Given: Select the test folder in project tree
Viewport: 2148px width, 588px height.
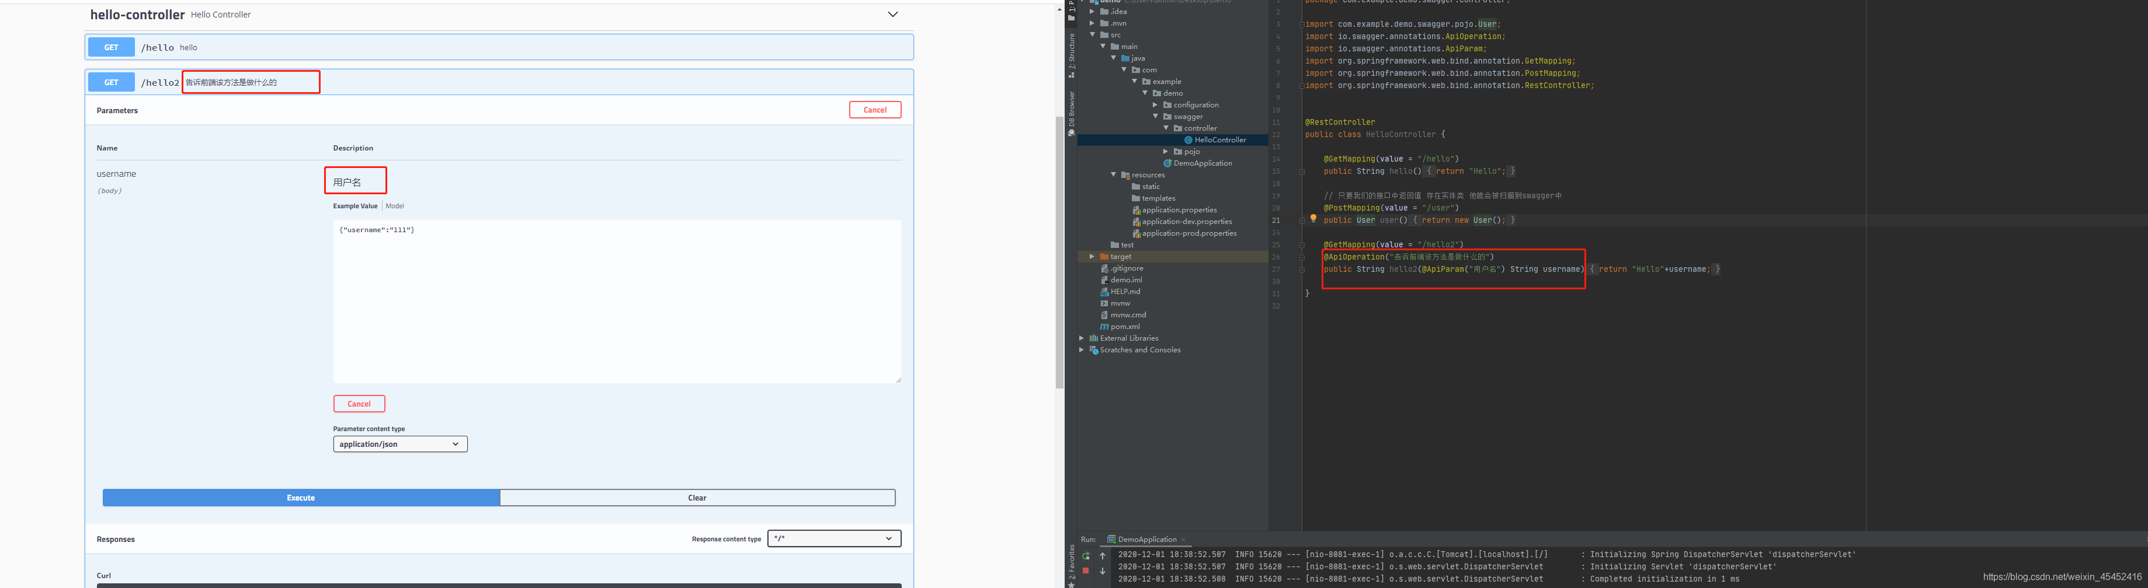Looking at the screenshot, I should 1122,245.
